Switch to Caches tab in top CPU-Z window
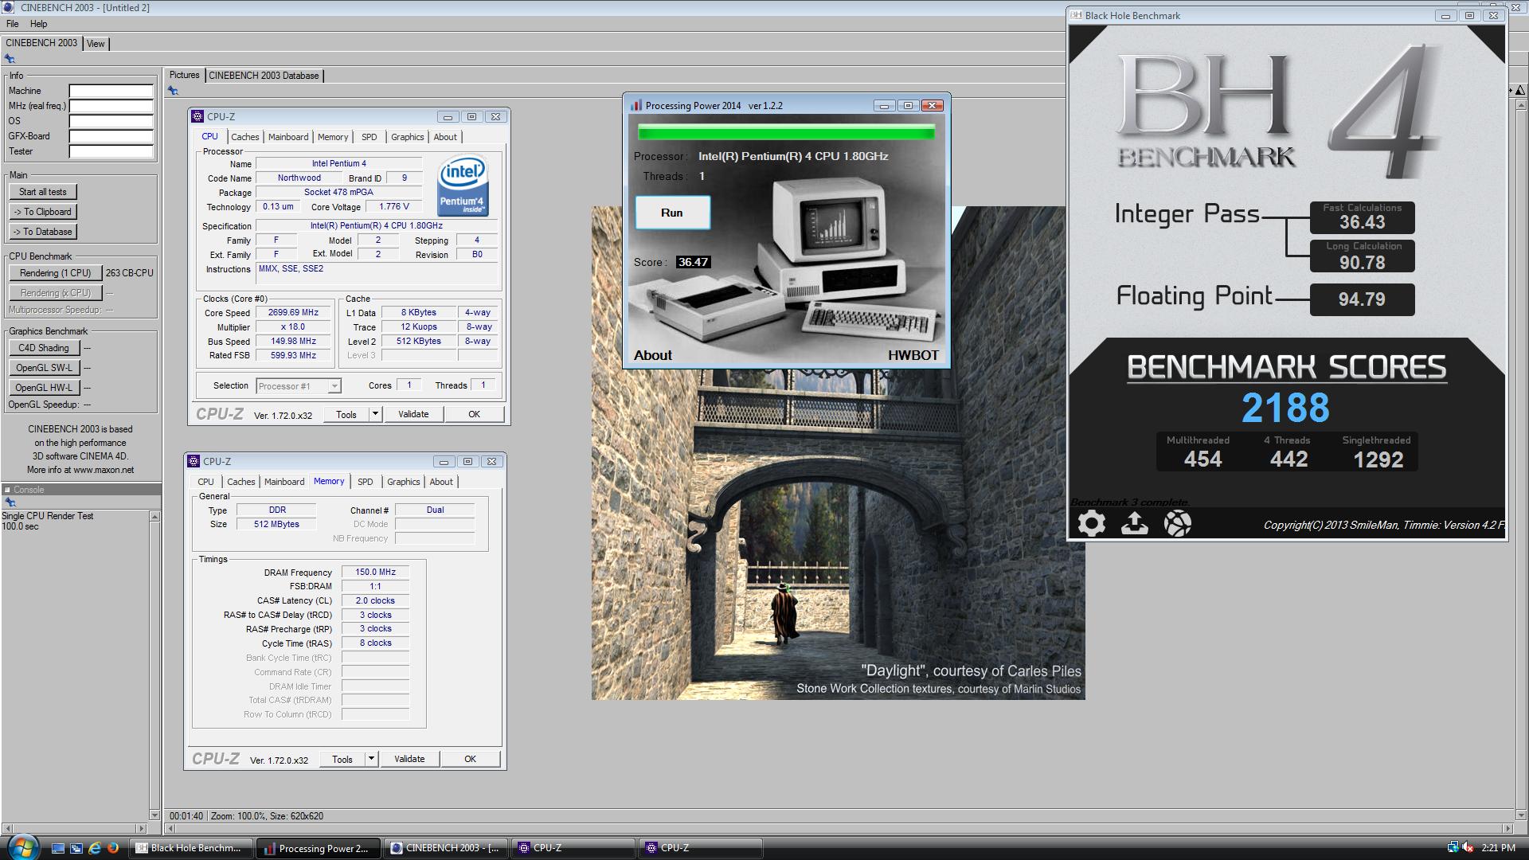 [x=245, y=137]
